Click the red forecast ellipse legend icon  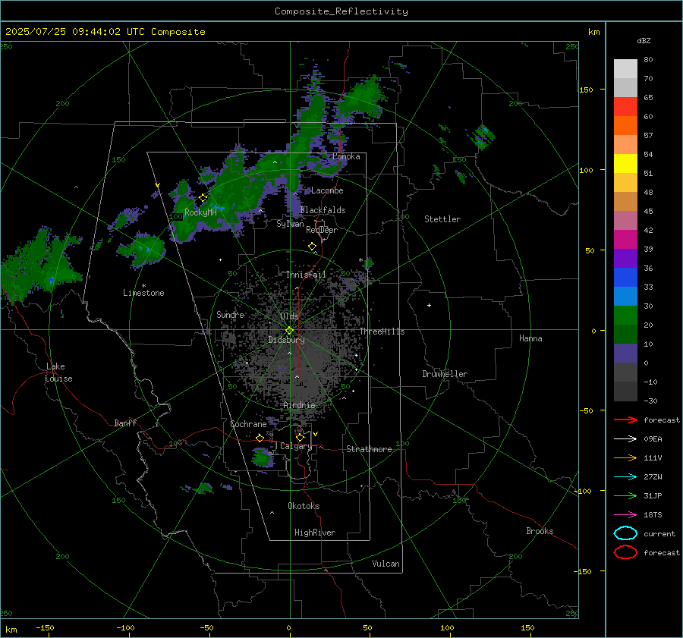tap(625, 552)
